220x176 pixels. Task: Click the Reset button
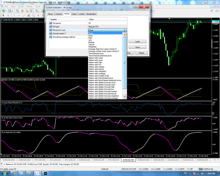(141, 53)
